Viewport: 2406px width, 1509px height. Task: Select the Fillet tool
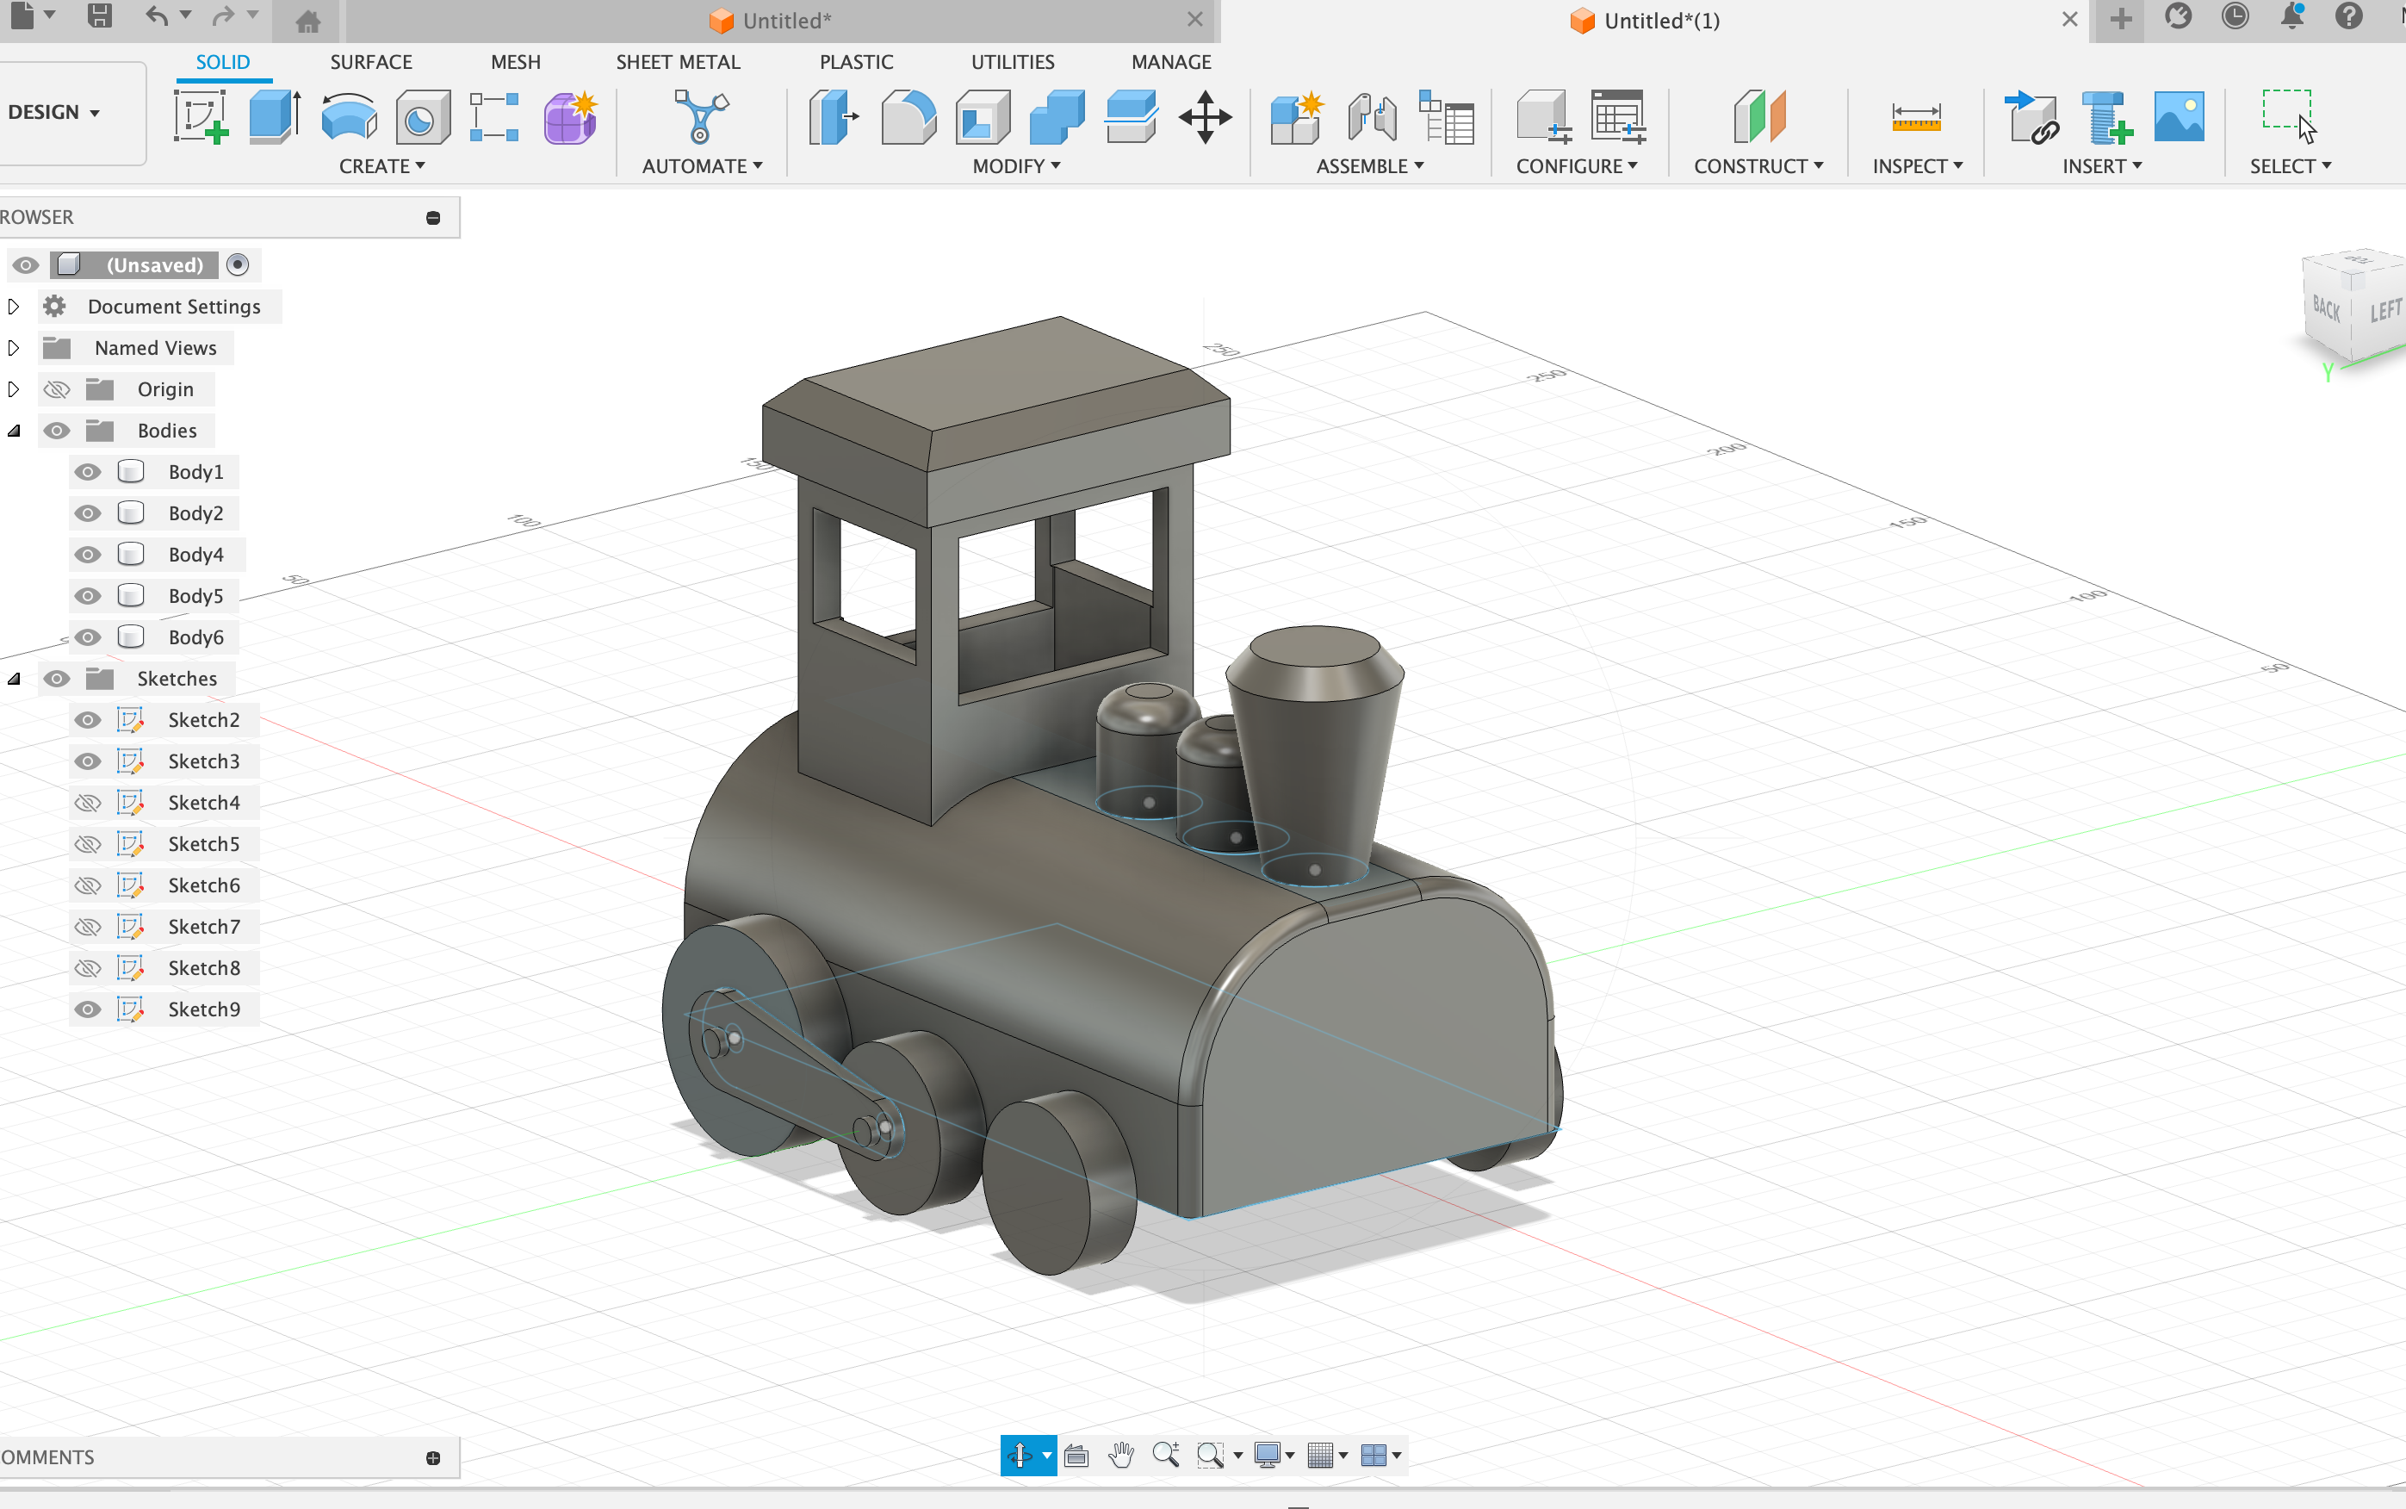pyautogui.click(x=908, y=117)
